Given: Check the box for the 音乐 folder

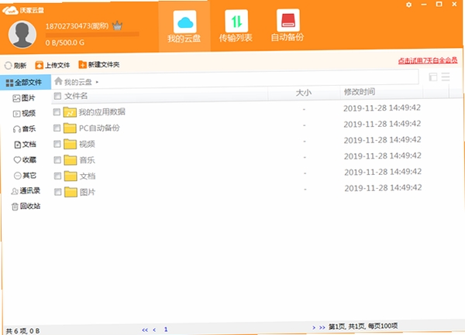Looking at the screenshot, I should (x=57, y=160).
